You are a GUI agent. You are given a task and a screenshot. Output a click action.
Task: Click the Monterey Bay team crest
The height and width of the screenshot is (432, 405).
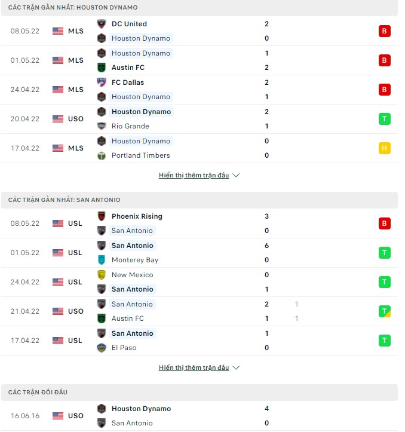[x=102, y=260]
